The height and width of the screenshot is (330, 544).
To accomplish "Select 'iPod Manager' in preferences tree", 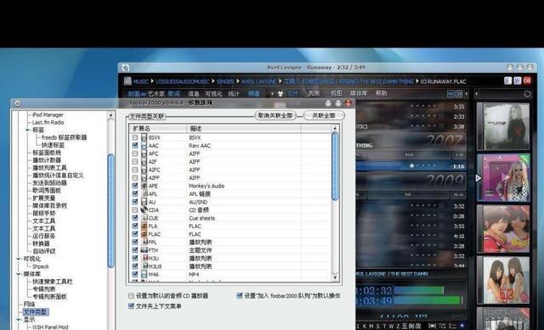I will point(48,115).
